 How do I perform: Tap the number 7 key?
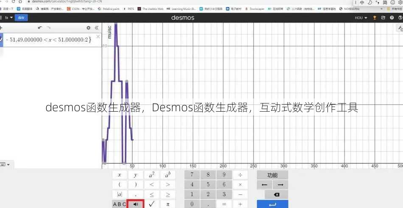(192, 175)
